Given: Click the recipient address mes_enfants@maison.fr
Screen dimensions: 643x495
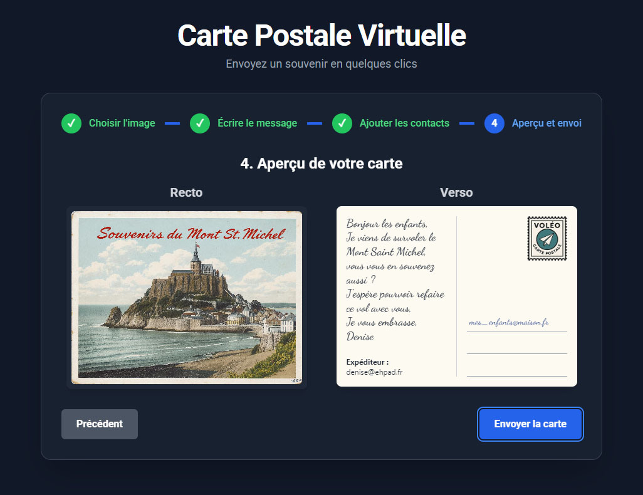Looking at the screenshot, I should pyautogui.click(x=508, y=323).
